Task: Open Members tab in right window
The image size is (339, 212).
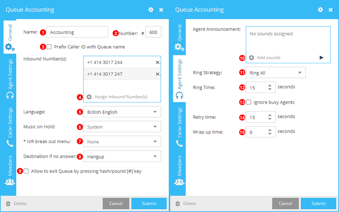Action: (179, 170)
